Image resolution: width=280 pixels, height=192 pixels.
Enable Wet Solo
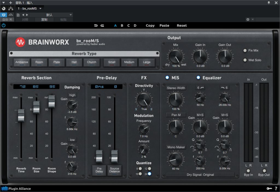click(245, 60)
